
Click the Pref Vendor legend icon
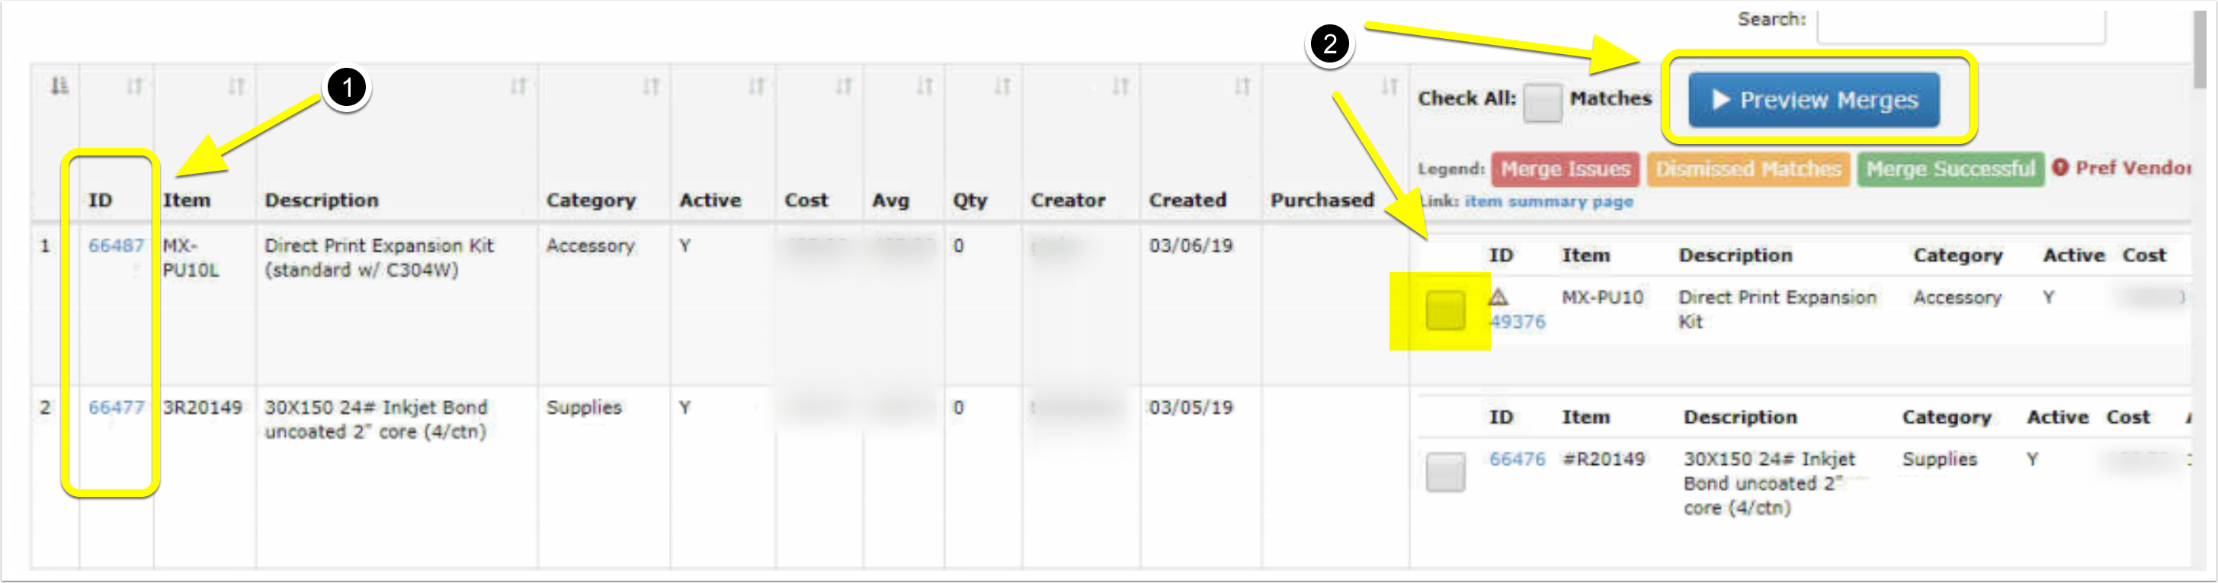click(2060, 167)
